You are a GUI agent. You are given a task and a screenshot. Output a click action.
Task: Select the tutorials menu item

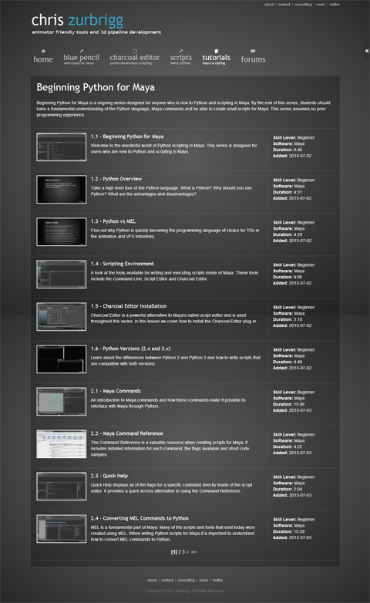(x=216, y=59)
